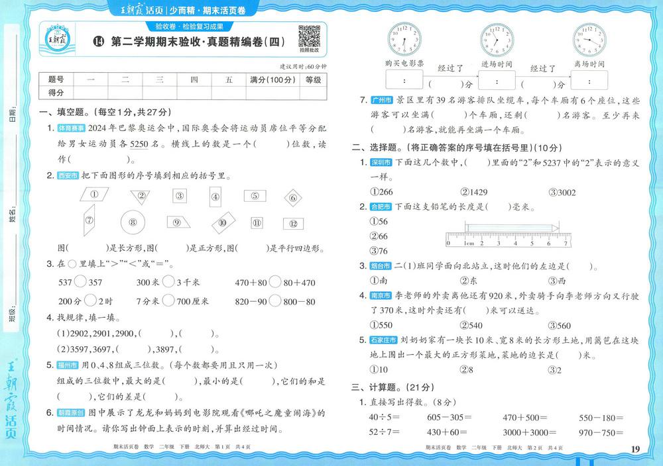Choose answer option ③3002
Viewport: 663px width, 466px height.
pyautogui.click(x=562, y=193)
